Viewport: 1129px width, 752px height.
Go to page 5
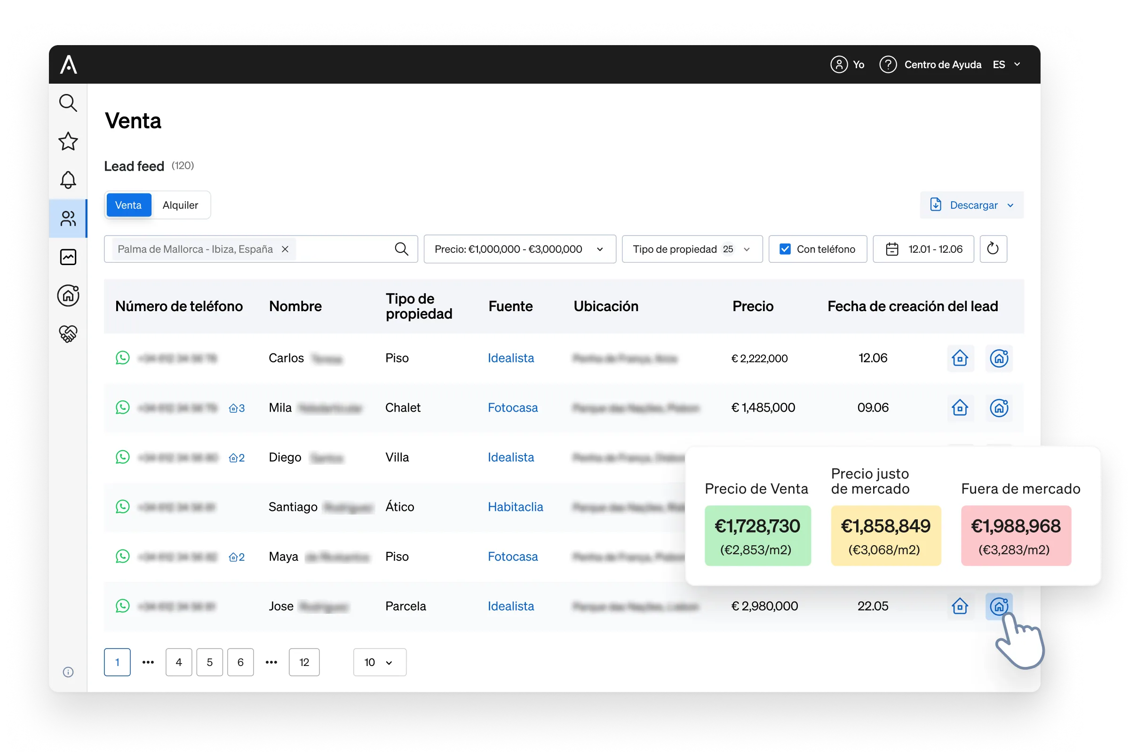tap(209, 662)
